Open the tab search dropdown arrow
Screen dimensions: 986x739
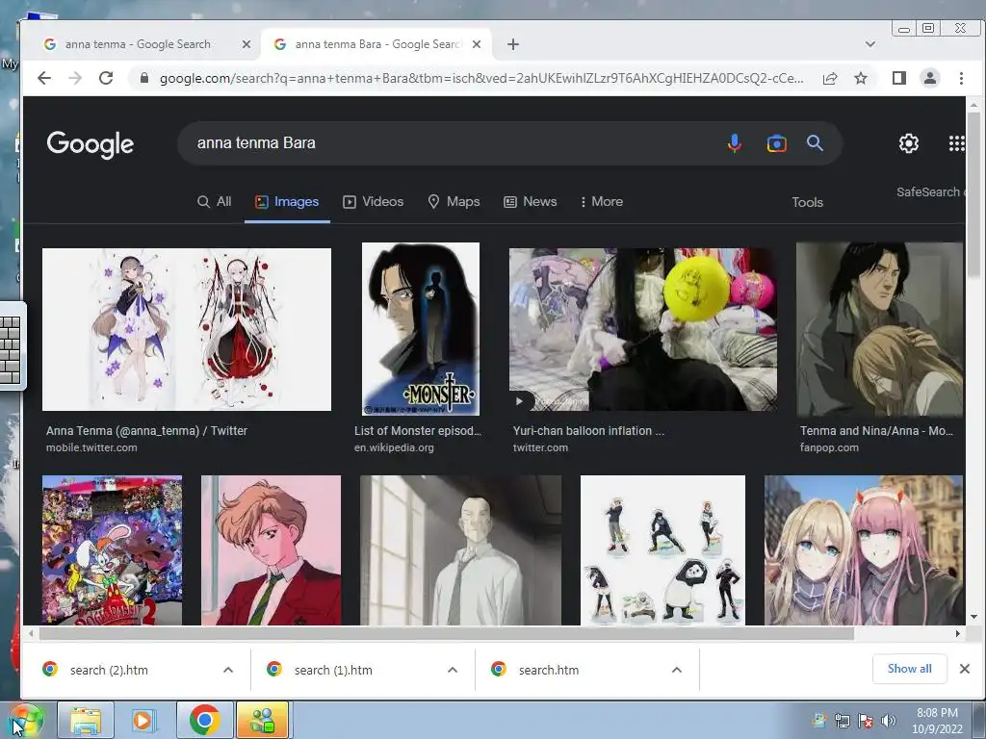[x=870, y=44]
